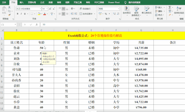This screenshot has width=185, height=112.
Task: Select column G header
Action: [141, 30]
